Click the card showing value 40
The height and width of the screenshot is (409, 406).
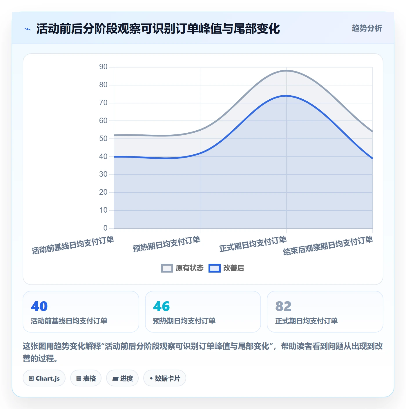pos(81,312)
